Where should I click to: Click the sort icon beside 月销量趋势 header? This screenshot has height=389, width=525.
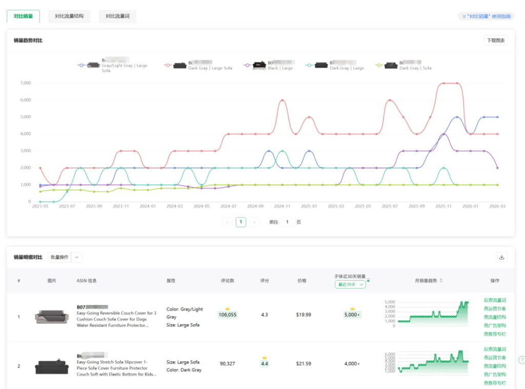441,280
